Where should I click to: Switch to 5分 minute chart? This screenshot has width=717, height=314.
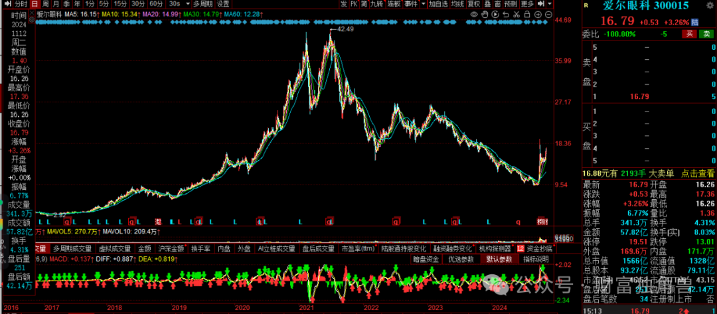point(104,4)
